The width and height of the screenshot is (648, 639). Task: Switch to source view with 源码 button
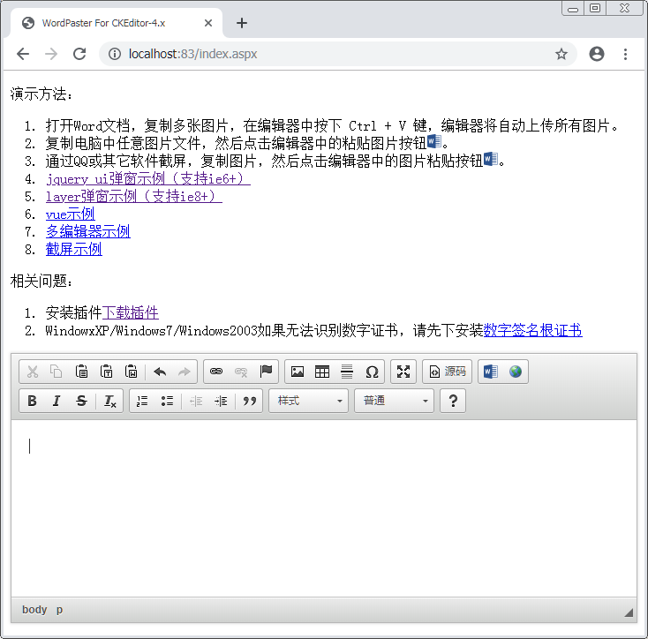447,372
